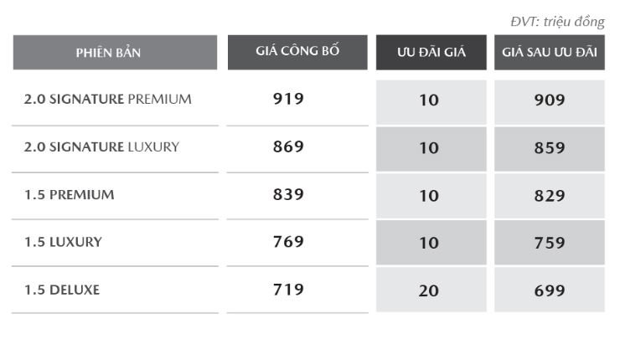
Task: Click the ĐVT: triệu đồng unit note
Action: coord(557,21)
